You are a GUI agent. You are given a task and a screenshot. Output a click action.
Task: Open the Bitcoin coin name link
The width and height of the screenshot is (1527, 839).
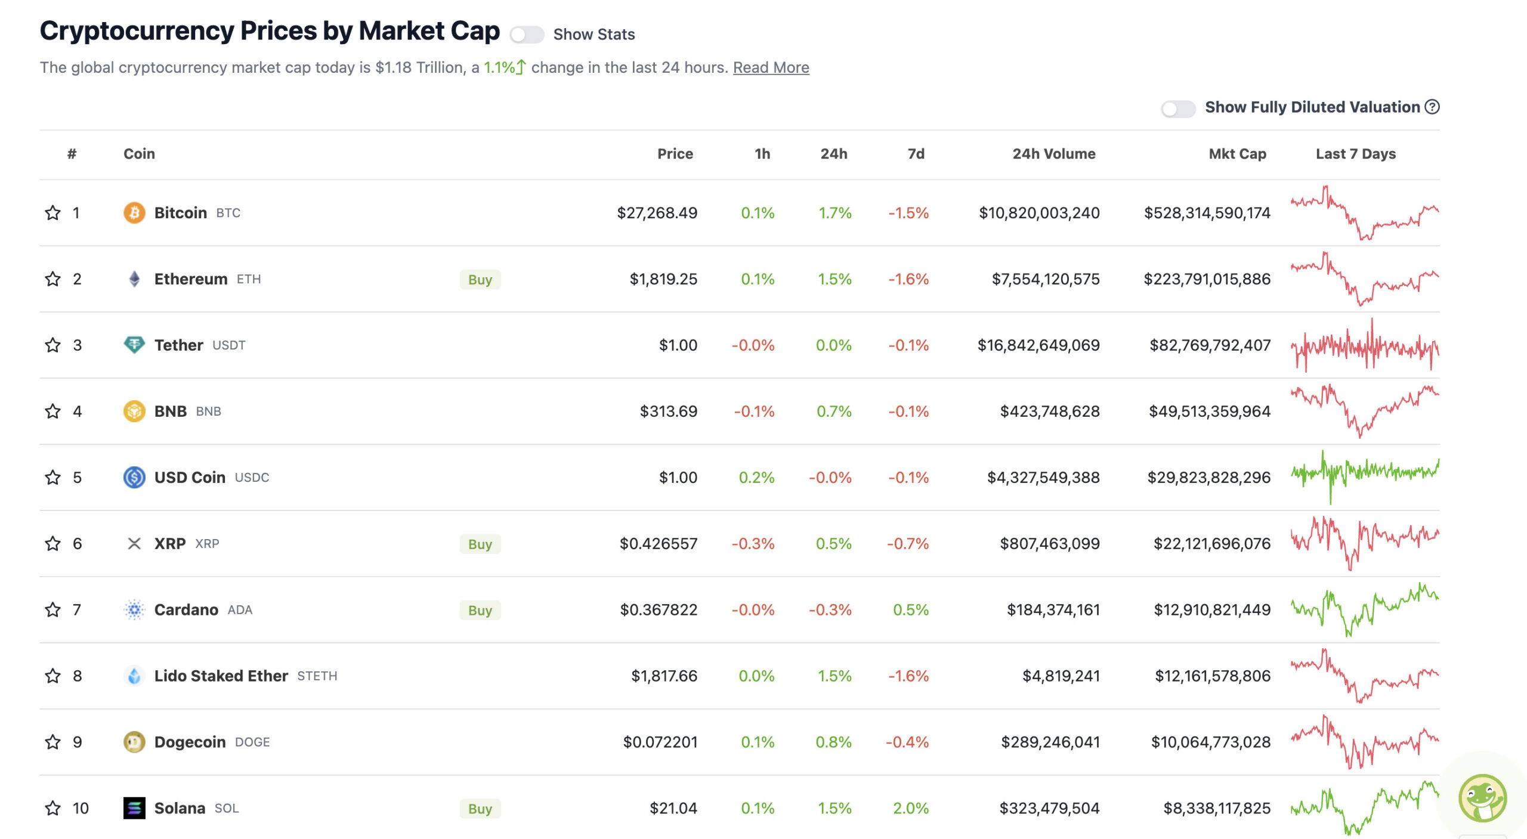[180, 213]
